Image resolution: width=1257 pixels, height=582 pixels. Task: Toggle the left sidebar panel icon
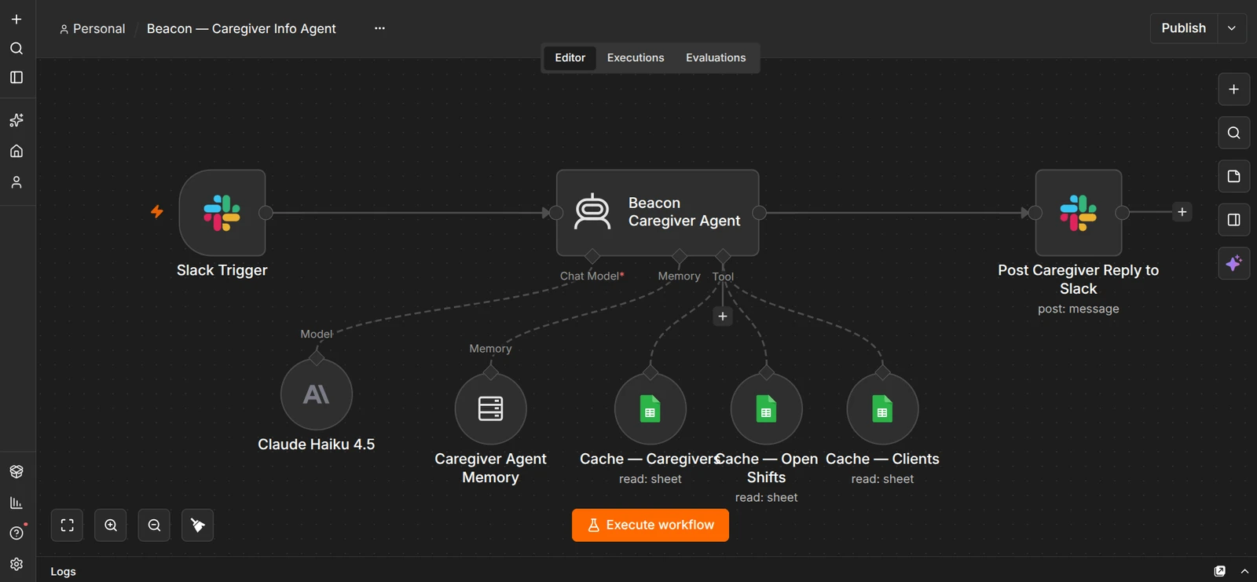[16, 77]
